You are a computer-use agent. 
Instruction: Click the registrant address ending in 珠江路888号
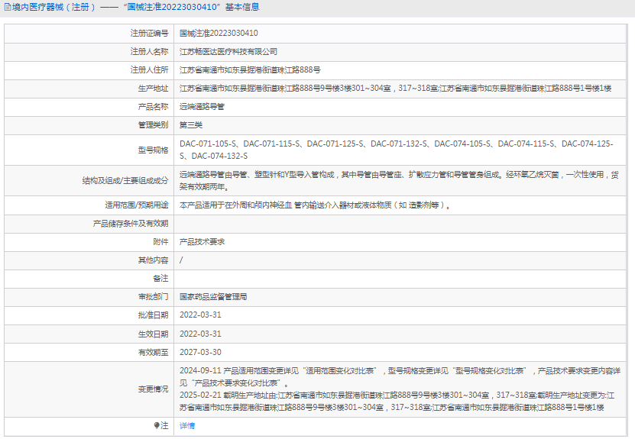(x=250, y=70)
